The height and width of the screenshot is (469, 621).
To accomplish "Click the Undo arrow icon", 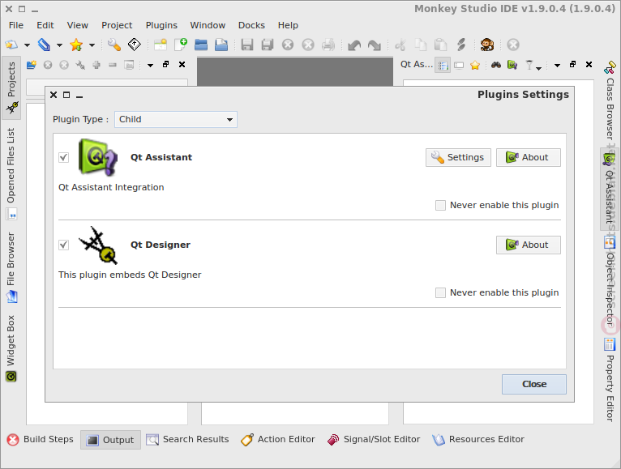I will [354, 45].
